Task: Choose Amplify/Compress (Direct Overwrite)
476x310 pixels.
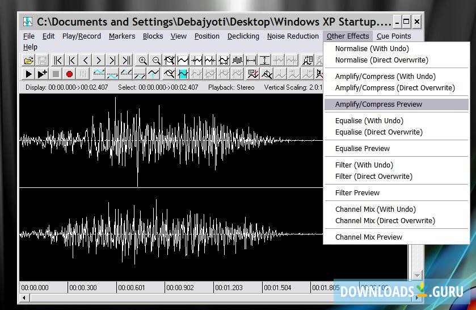Action: click(x=396, y=88)
